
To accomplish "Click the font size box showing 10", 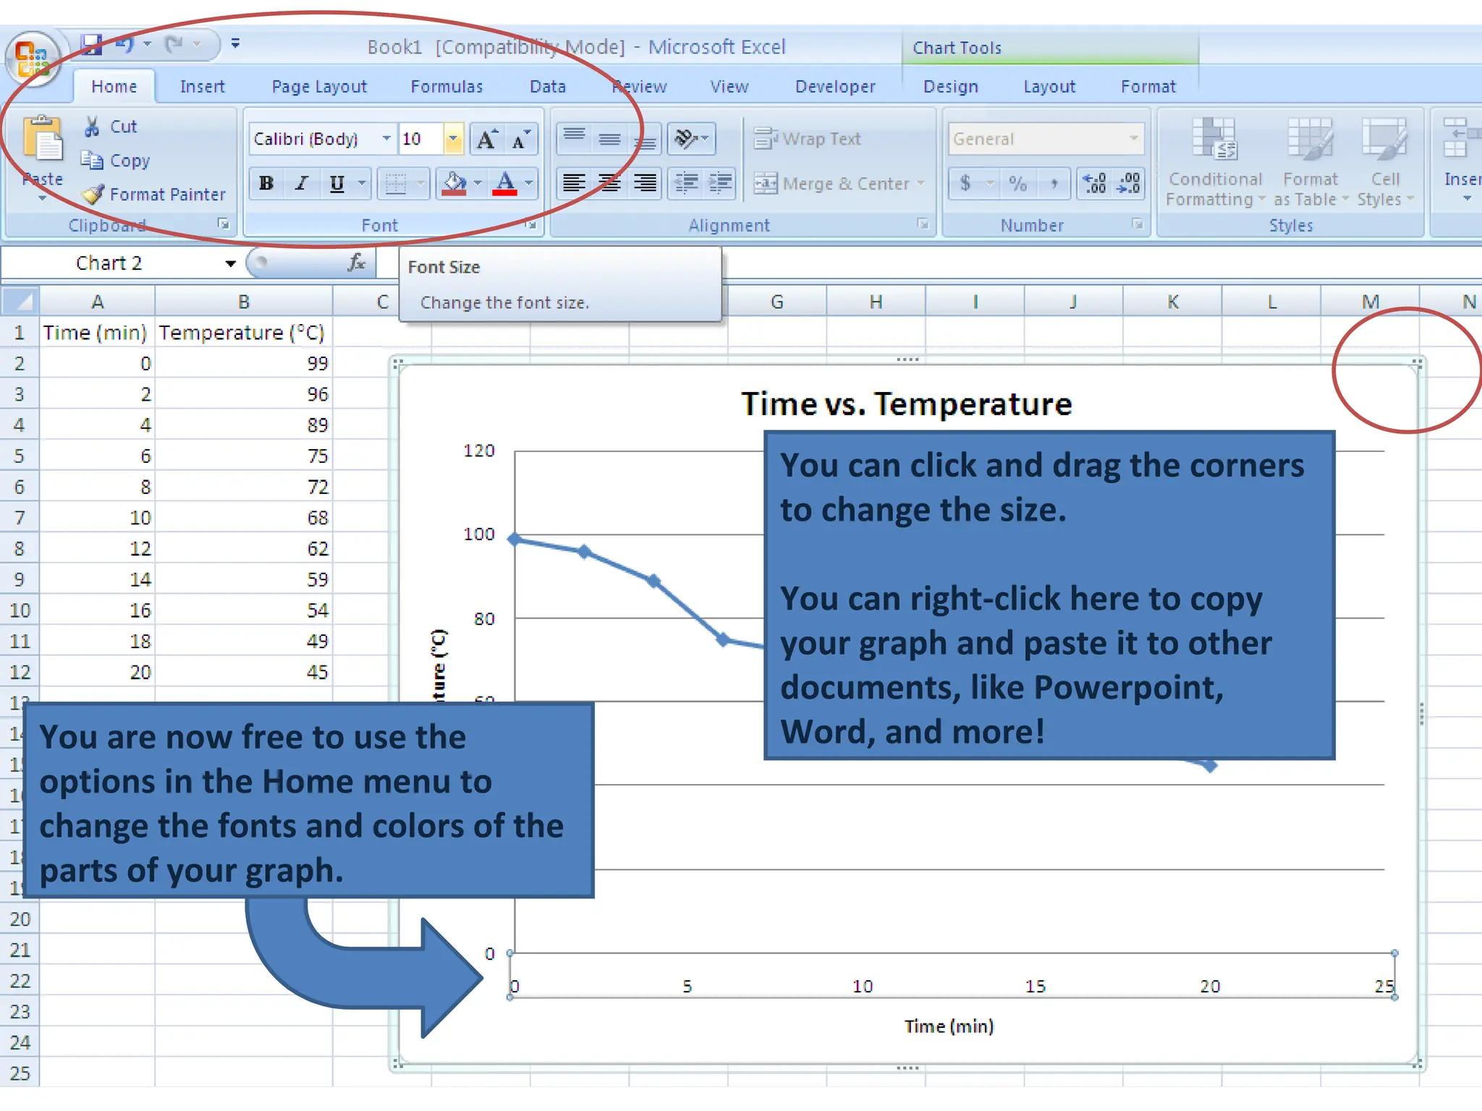I will (421, 139).
